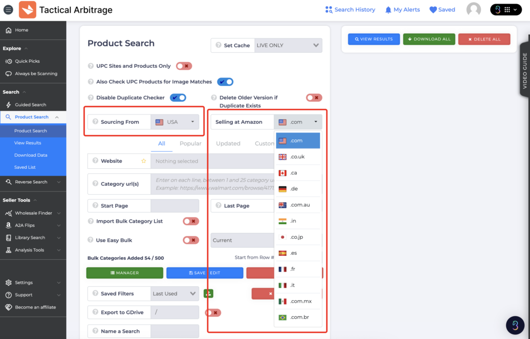Screen dimensions: 530x339
Task: Open Sourcing From USA dropdown
Action: coord(175,122)
